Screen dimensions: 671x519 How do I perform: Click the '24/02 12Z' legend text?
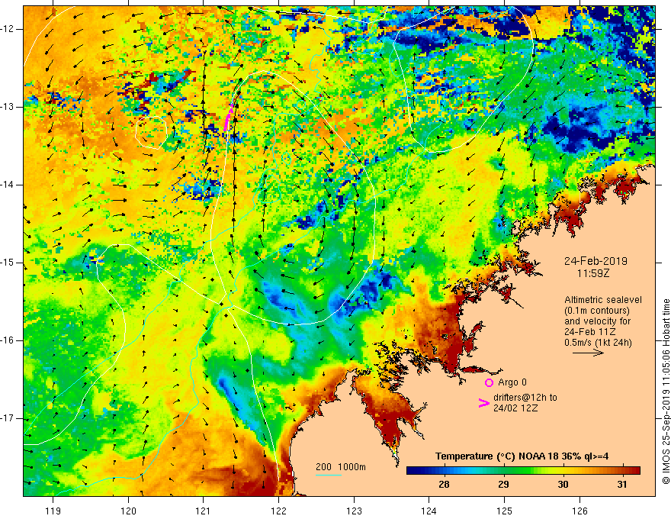pos(515,408)
